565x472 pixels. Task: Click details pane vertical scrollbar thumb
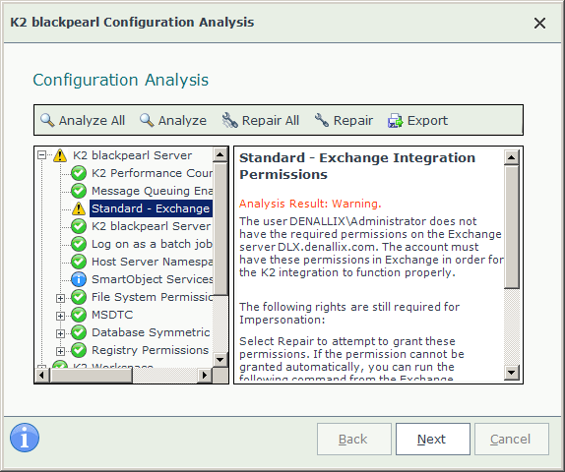[x=512, y=227]
